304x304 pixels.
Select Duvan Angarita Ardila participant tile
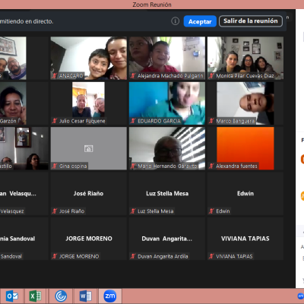click(167, 239)
